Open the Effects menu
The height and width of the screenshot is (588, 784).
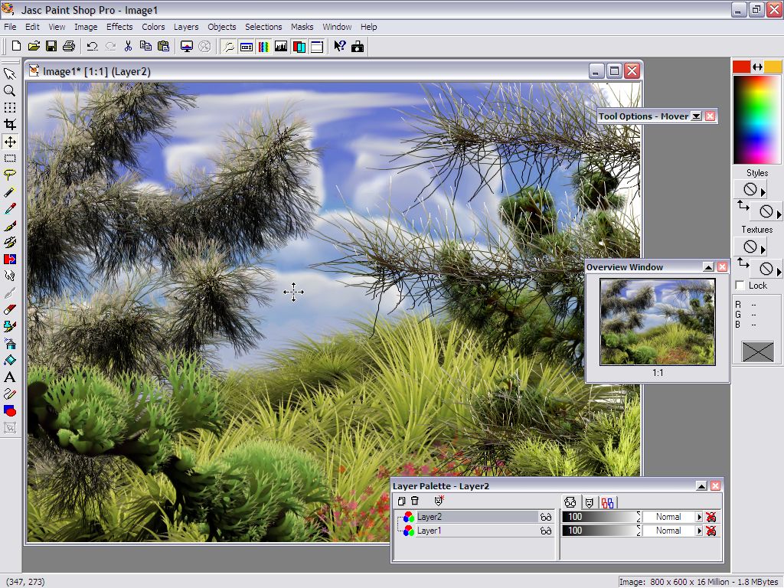(119, 27)
